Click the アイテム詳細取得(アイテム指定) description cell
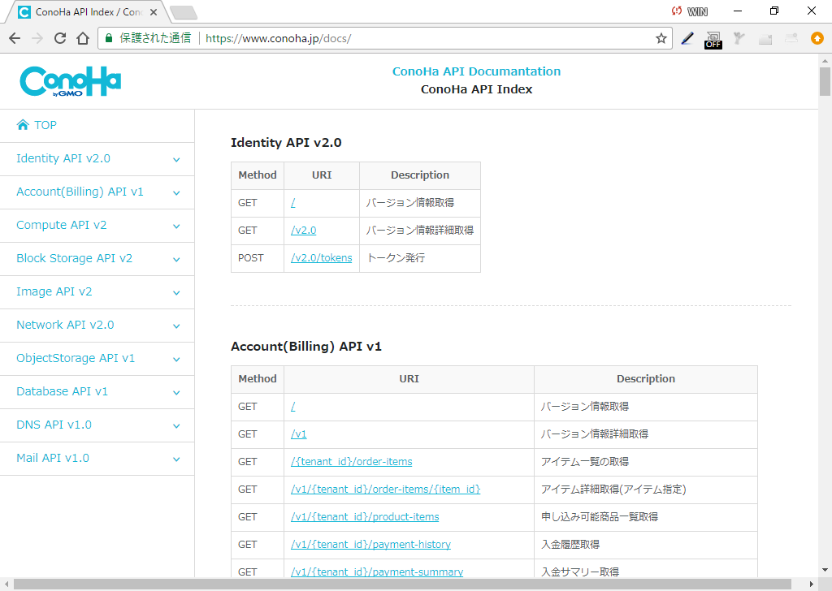The image size is (832, 591). tap(645, 490)
